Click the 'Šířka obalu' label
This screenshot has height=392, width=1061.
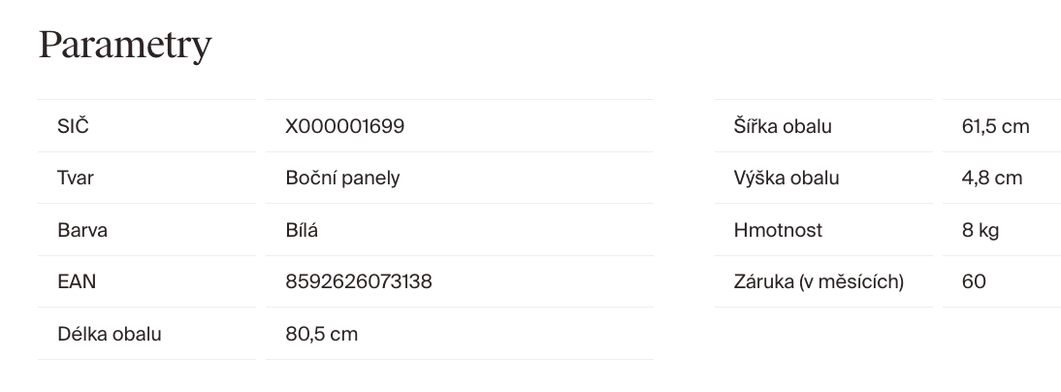click(x=783, y=126)
